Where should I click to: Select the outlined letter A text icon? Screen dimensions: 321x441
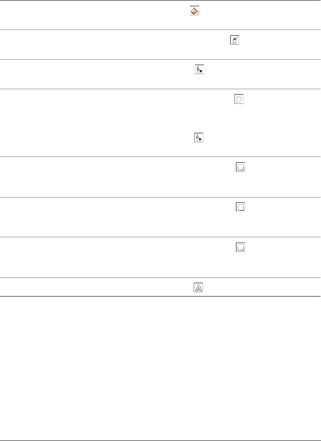point(198,288)
